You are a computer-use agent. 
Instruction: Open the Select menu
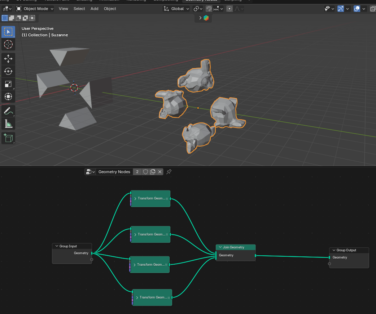79,9
